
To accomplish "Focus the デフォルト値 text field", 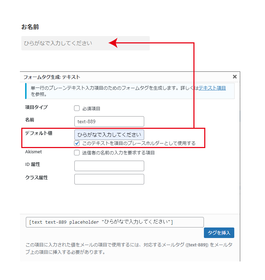I will click(x=109, y=135).
